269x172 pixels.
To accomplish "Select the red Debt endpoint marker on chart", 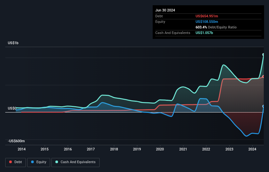I will point(263,77).
